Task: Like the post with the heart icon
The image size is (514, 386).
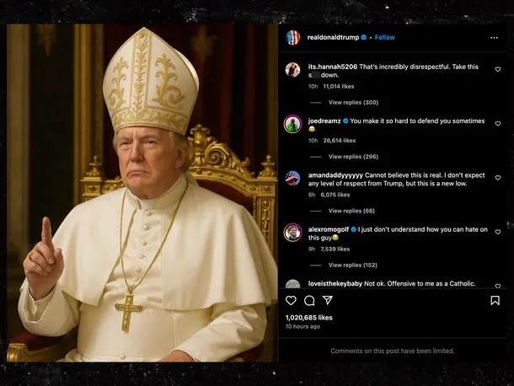Action: click(292, 300)
